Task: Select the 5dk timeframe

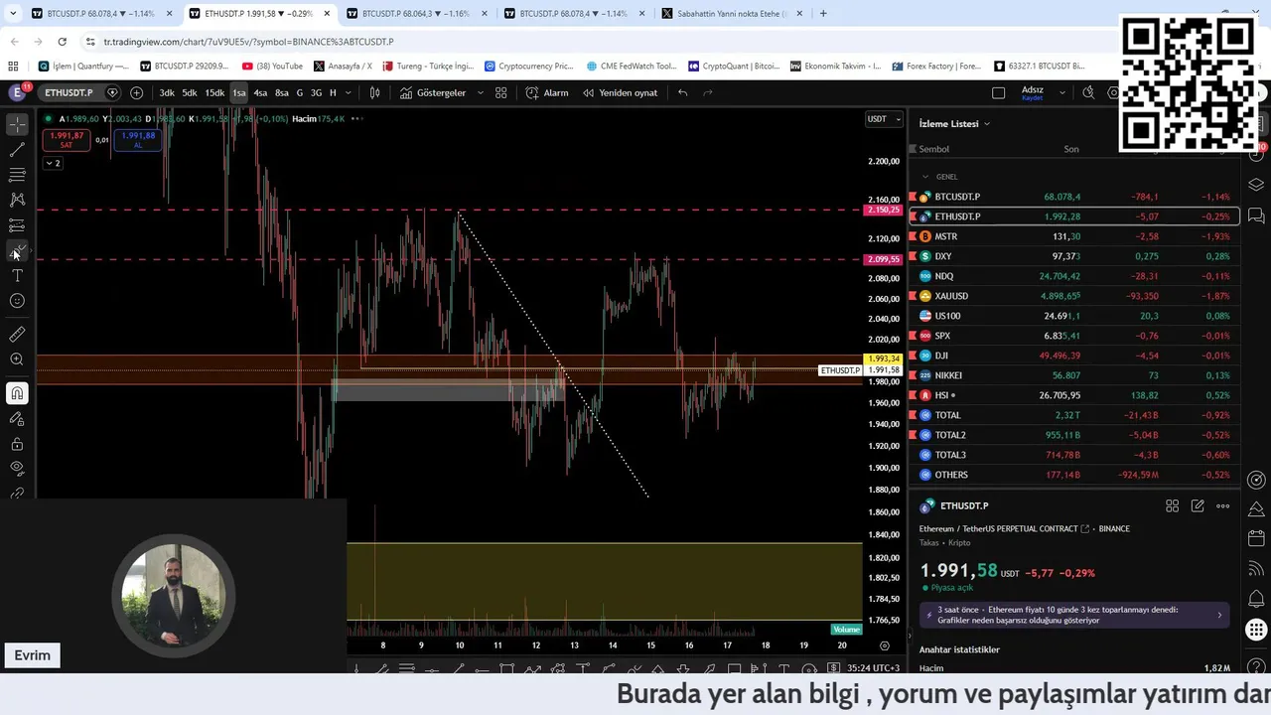Action: pyautogui.click(x=190, y=92)
